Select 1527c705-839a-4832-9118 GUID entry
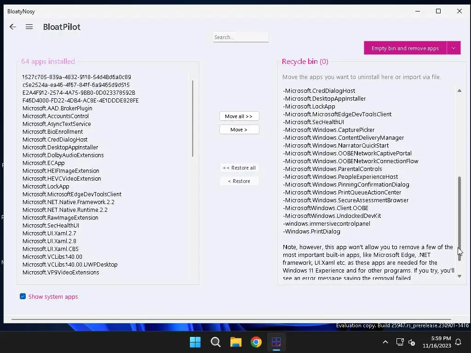Image resolution: width=471 pixels, height=353 pixels. point(77,77)
